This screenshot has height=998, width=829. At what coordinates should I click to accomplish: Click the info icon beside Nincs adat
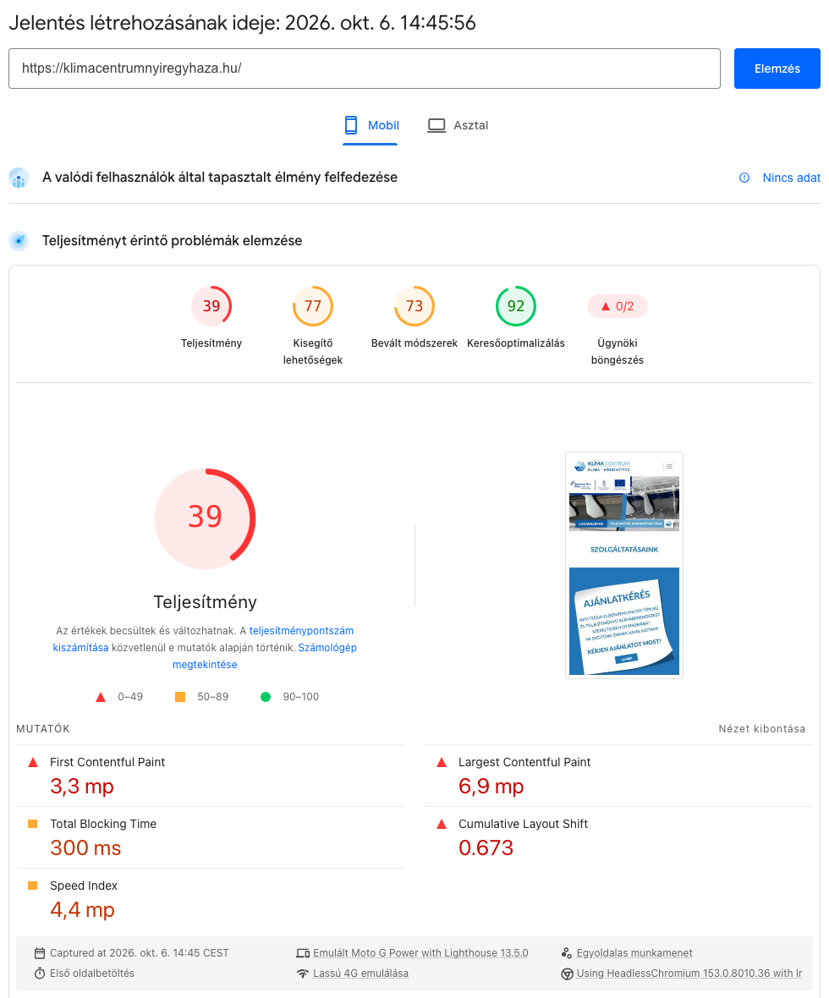(744, 178)
